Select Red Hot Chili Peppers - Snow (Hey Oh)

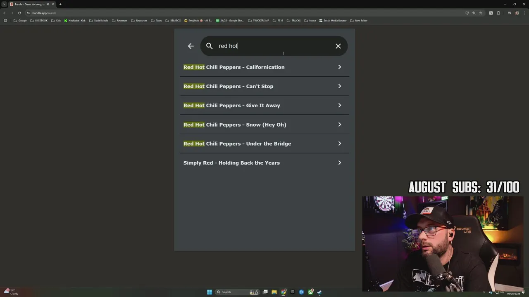(264, 125)
